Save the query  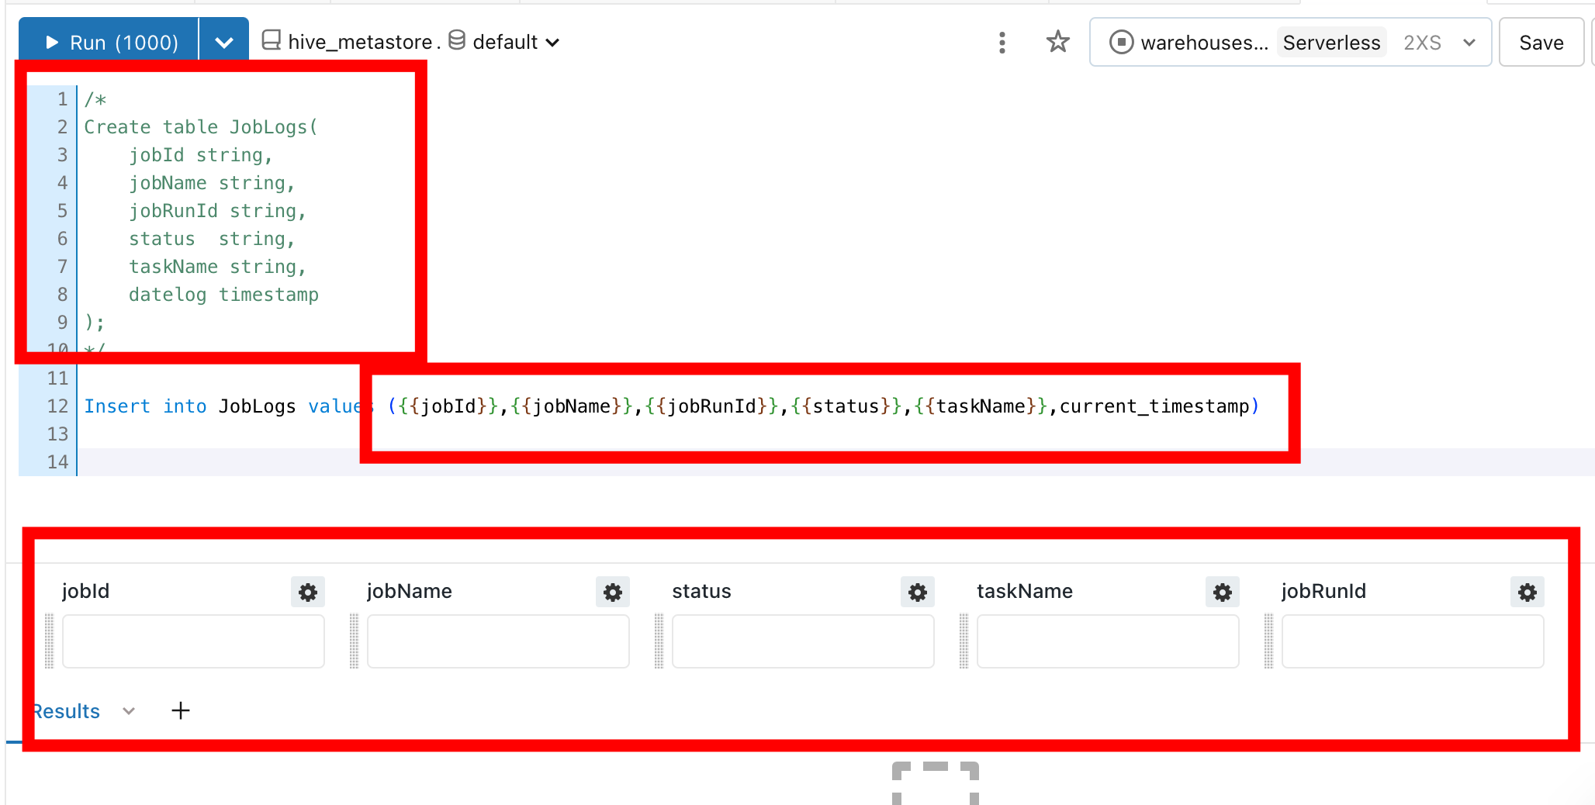(x=1541, y=43)
